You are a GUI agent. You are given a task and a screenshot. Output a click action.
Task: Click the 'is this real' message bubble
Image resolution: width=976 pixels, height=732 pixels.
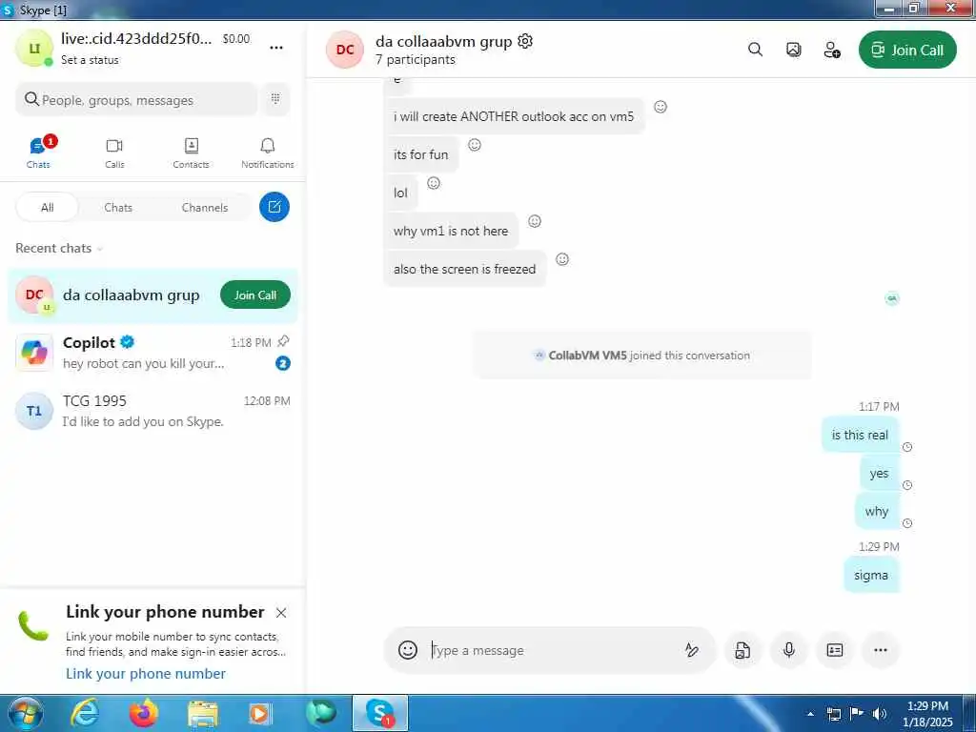pyautogui.click(x=861, y=435)
